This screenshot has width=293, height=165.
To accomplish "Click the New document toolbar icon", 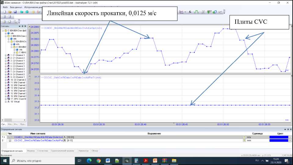I will (5, 12).
